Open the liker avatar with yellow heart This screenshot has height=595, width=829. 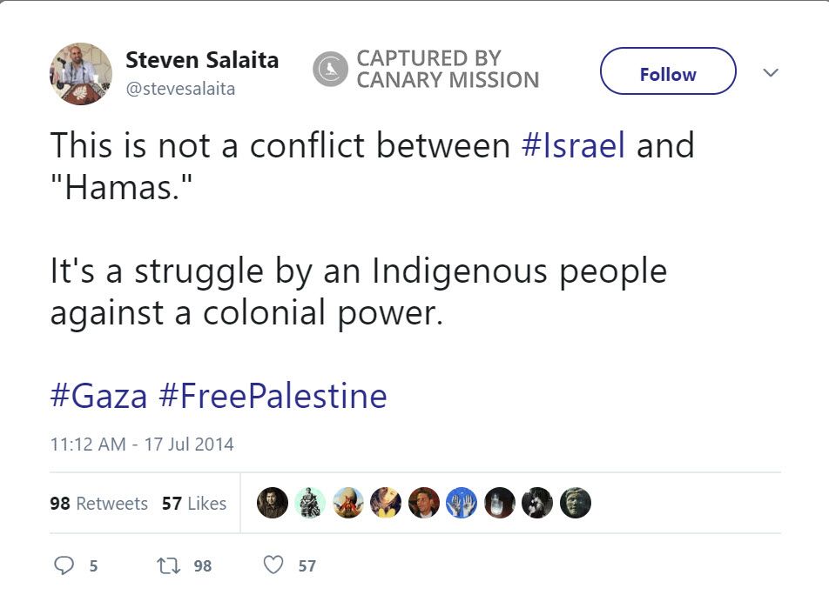click(x=386, y=503)
